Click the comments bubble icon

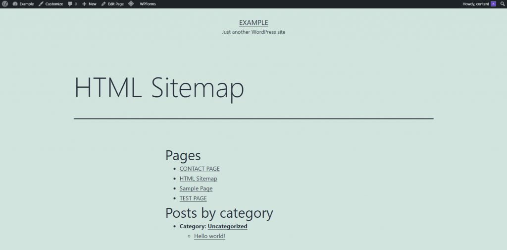[x=70, y=4]
